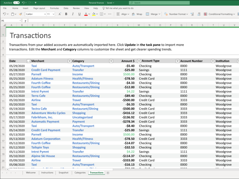Add a new sheet with plus button

coord(108,172)
